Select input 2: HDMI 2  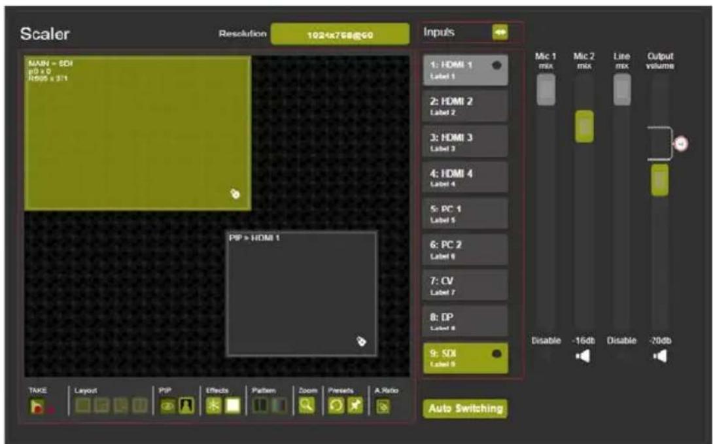465,106
